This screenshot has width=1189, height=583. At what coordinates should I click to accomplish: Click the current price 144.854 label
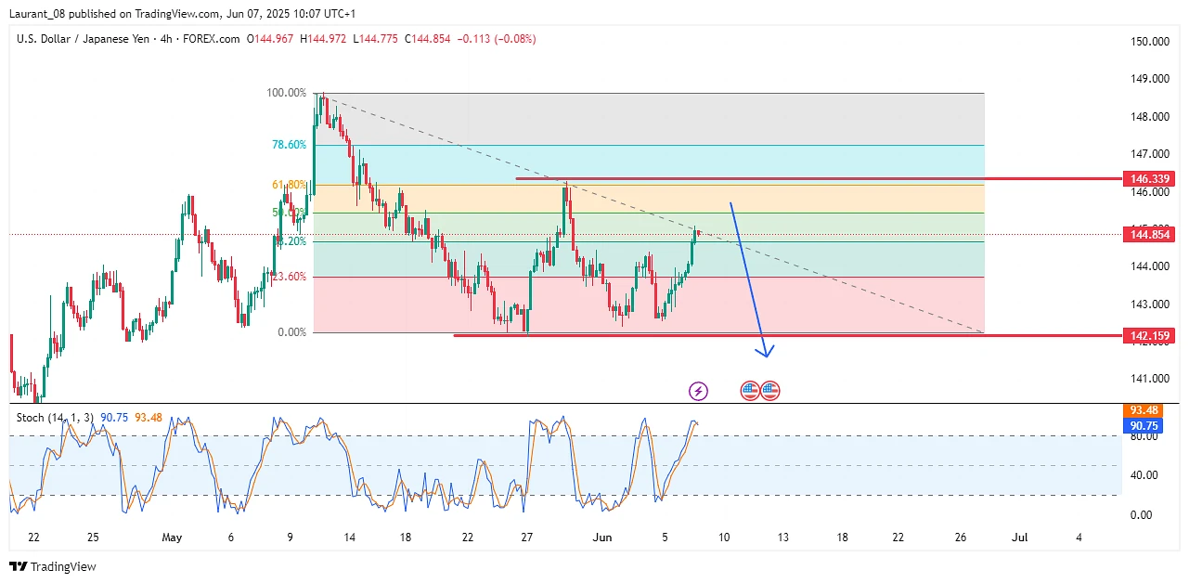pos(1149,235)
